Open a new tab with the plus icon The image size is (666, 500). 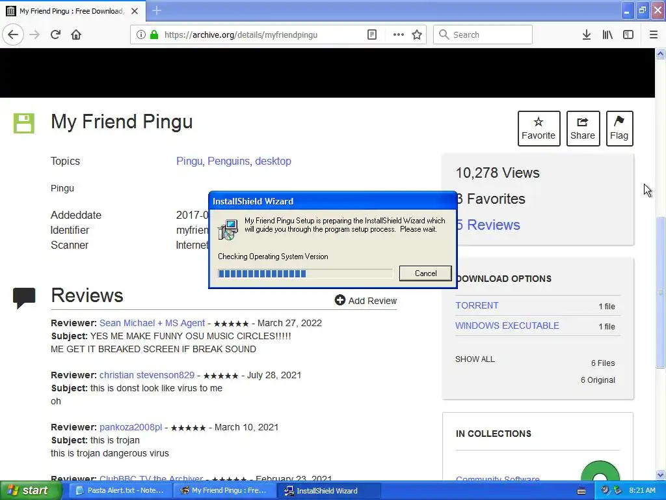pos(157,10)
